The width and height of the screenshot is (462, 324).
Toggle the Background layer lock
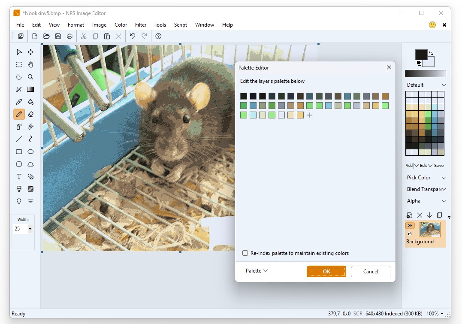pyautogui.click(x=410, y=233)
